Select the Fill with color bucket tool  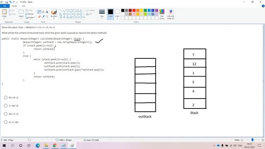pos(43,12)
